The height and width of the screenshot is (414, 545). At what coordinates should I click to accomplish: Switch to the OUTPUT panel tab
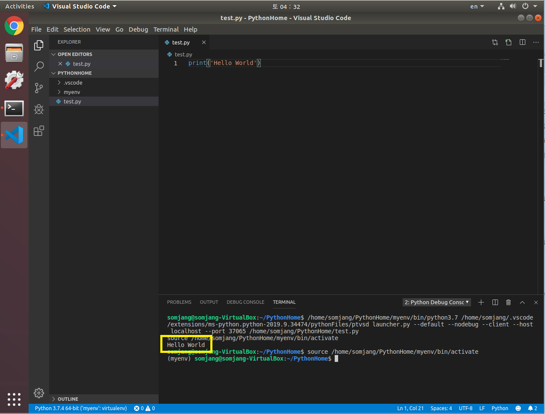(209, 302)
